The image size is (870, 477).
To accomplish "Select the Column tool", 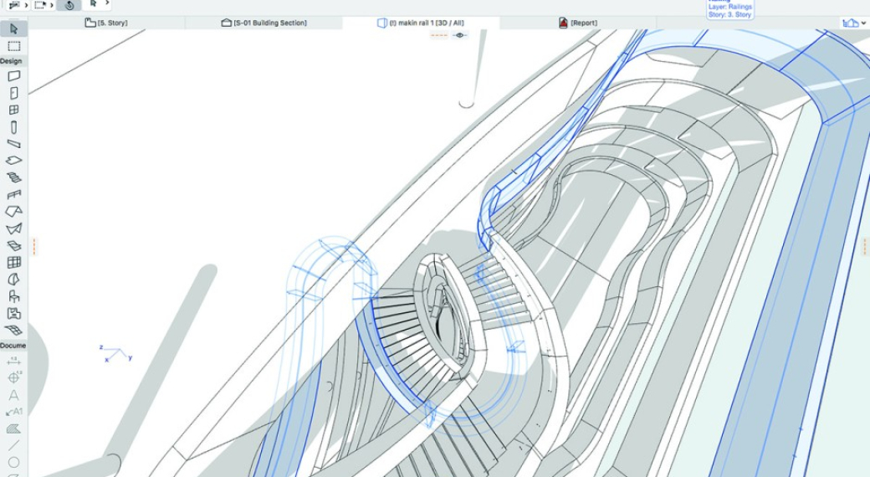I will click(x=13, y=127).
